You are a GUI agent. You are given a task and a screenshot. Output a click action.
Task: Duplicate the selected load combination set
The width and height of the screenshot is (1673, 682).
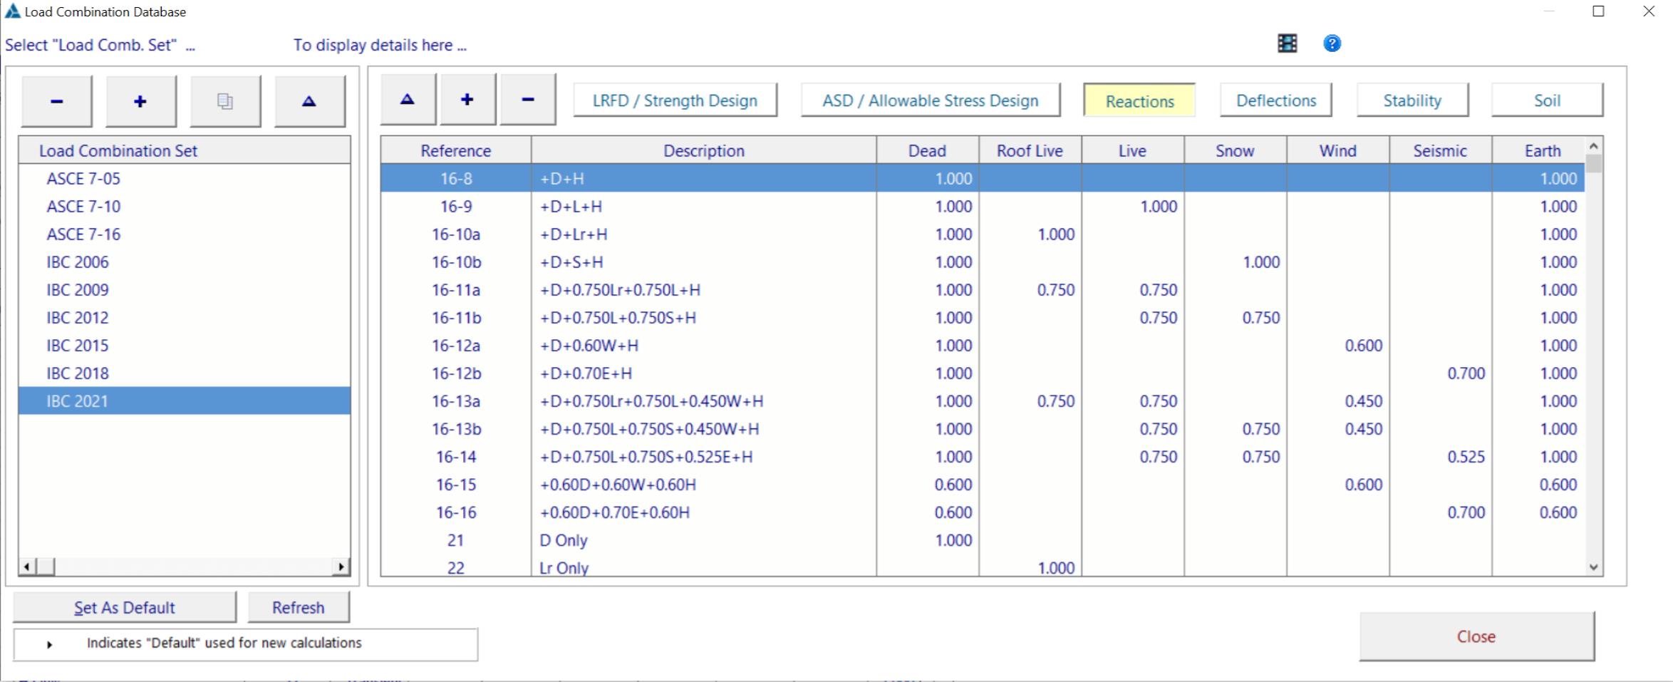coord(225,100)
